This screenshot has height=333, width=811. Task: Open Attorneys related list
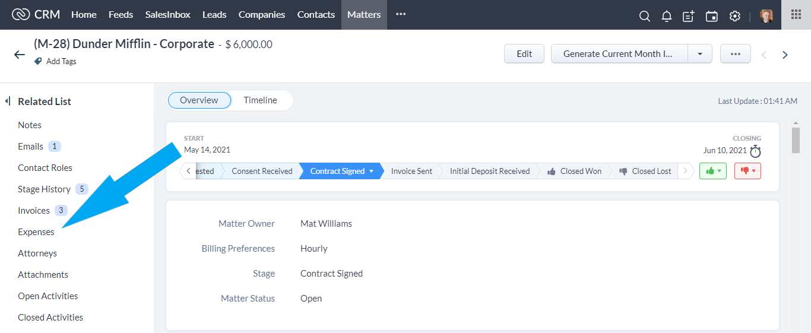point(37,253)
